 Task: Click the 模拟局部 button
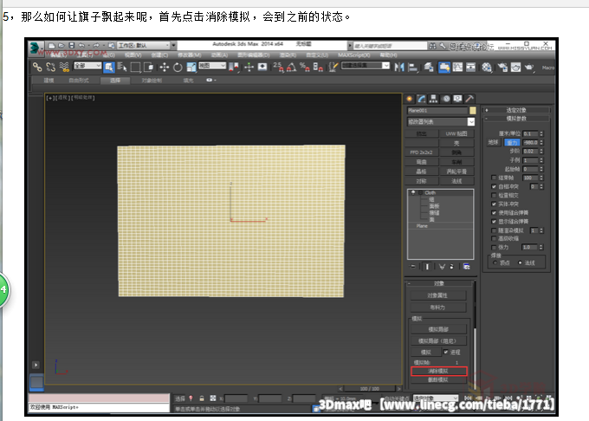[438, 329]
